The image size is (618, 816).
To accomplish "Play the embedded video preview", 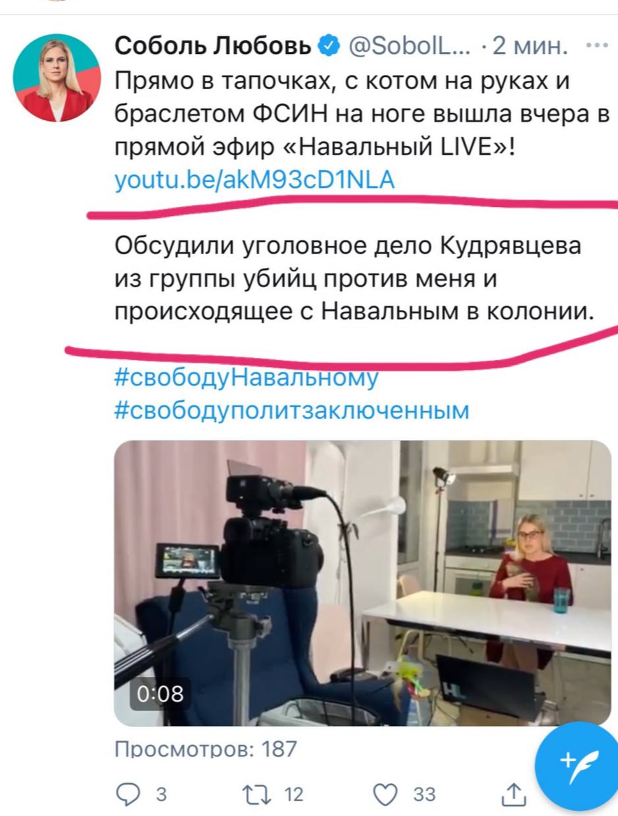I will pos(363,583).
